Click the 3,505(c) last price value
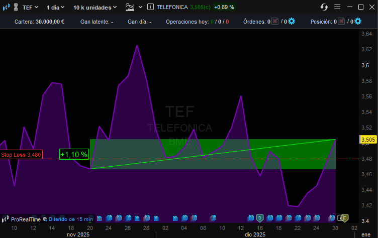This screenshot has height=238, width=378. coord(200,7)
